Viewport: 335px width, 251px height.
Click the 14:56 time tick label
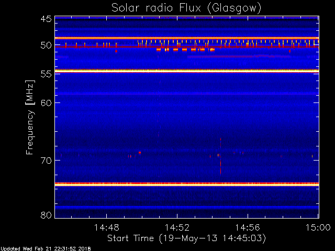pos(248,227)
